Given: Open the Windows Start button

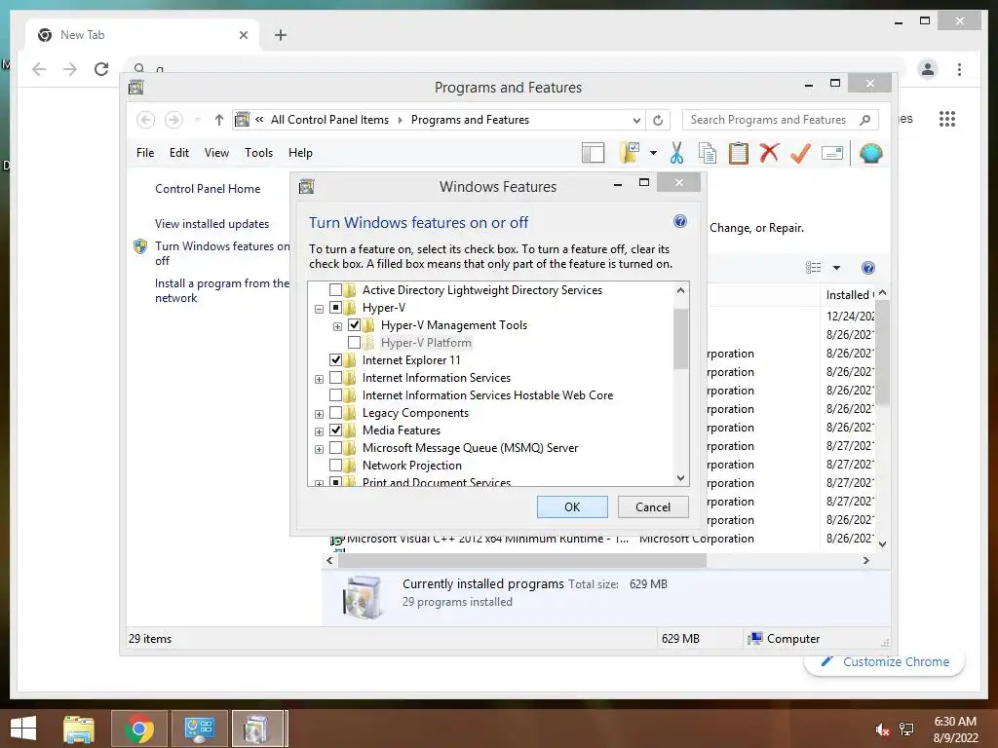Looking at the screenshot, I should tap(23, 729).
